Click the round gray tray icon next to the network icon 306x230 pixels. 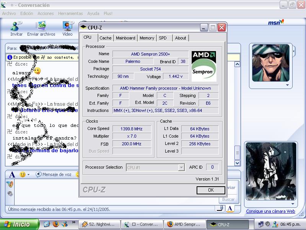tap(267, 224)
